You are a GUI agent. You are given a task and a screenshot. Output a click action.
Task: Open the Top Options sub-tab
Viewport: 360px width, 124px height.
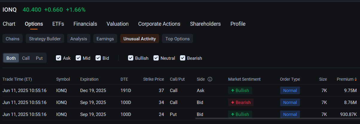178,39
